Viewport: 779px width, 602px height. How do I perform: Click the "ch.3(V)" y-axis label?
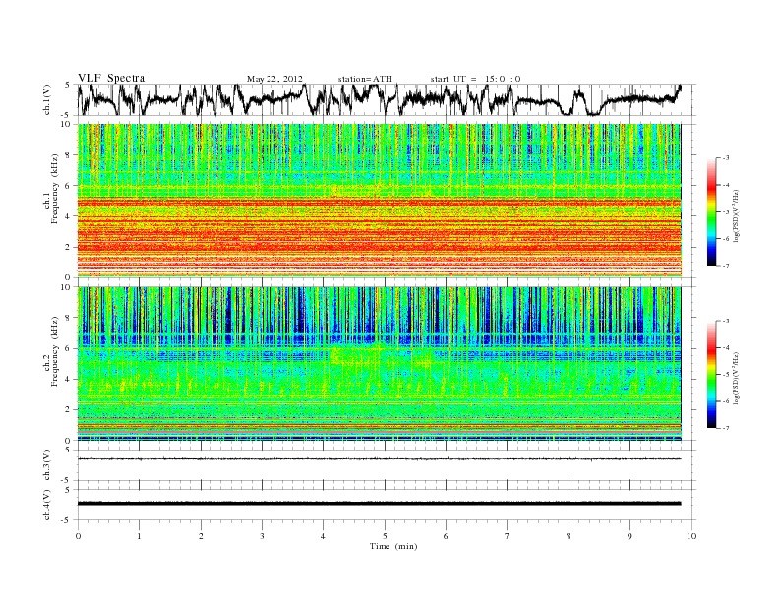pyautogui.click(x=47, y=467)
